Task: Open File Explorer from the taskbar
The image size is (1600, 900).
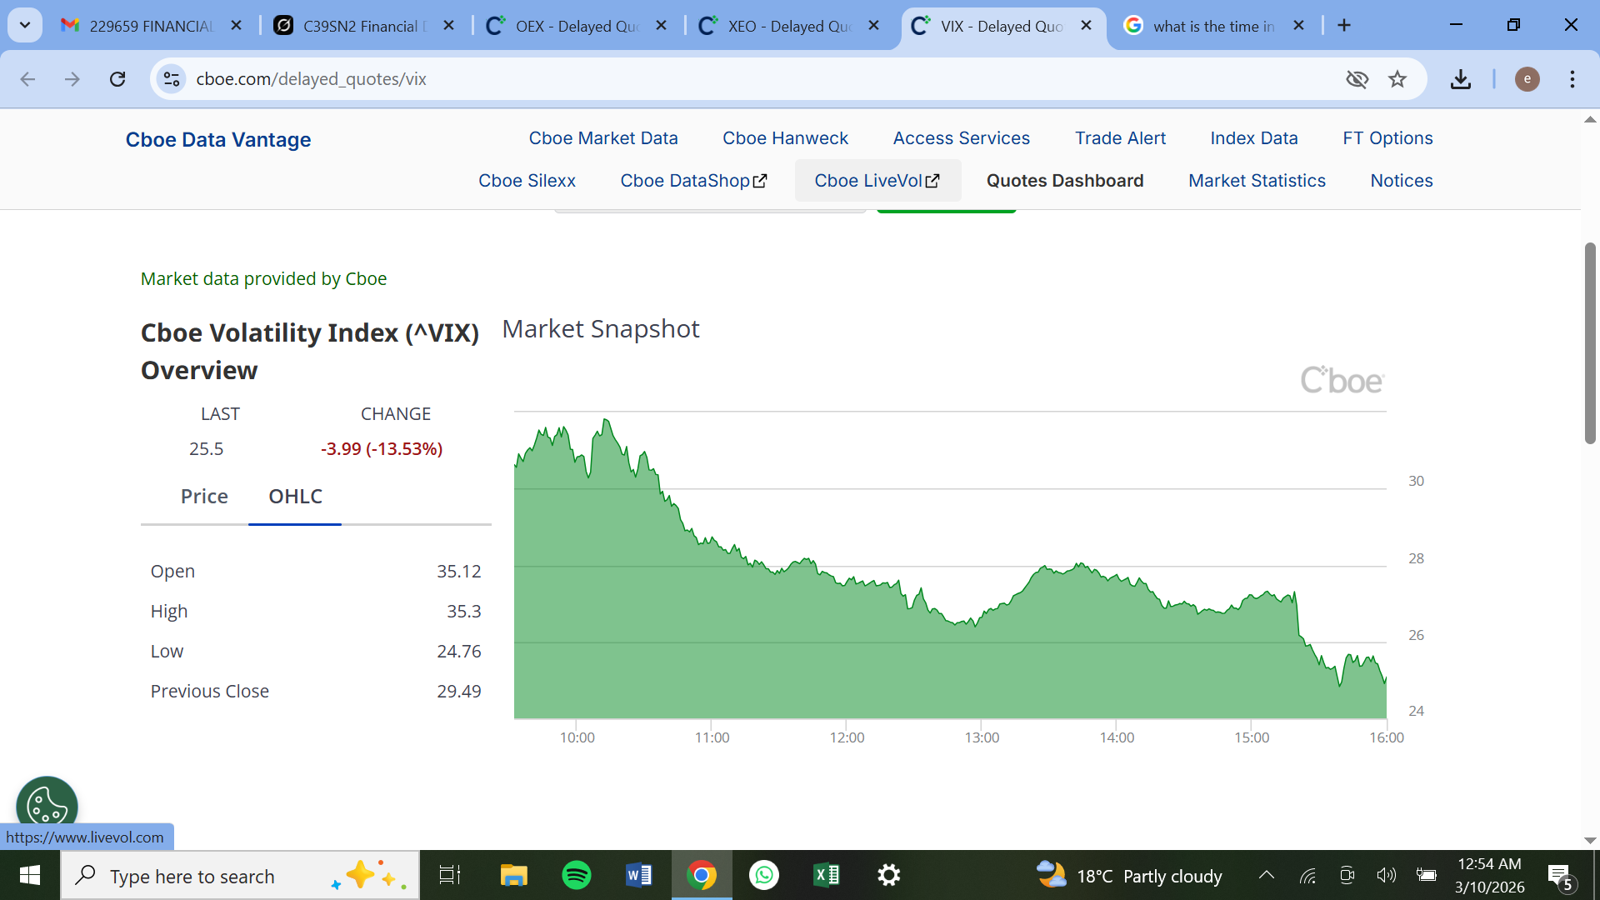Action: tap(513, 875)
